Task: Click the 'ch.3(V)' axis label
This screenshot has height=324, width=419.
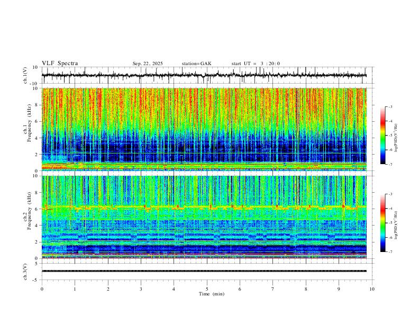Action: tap(25, 272)
